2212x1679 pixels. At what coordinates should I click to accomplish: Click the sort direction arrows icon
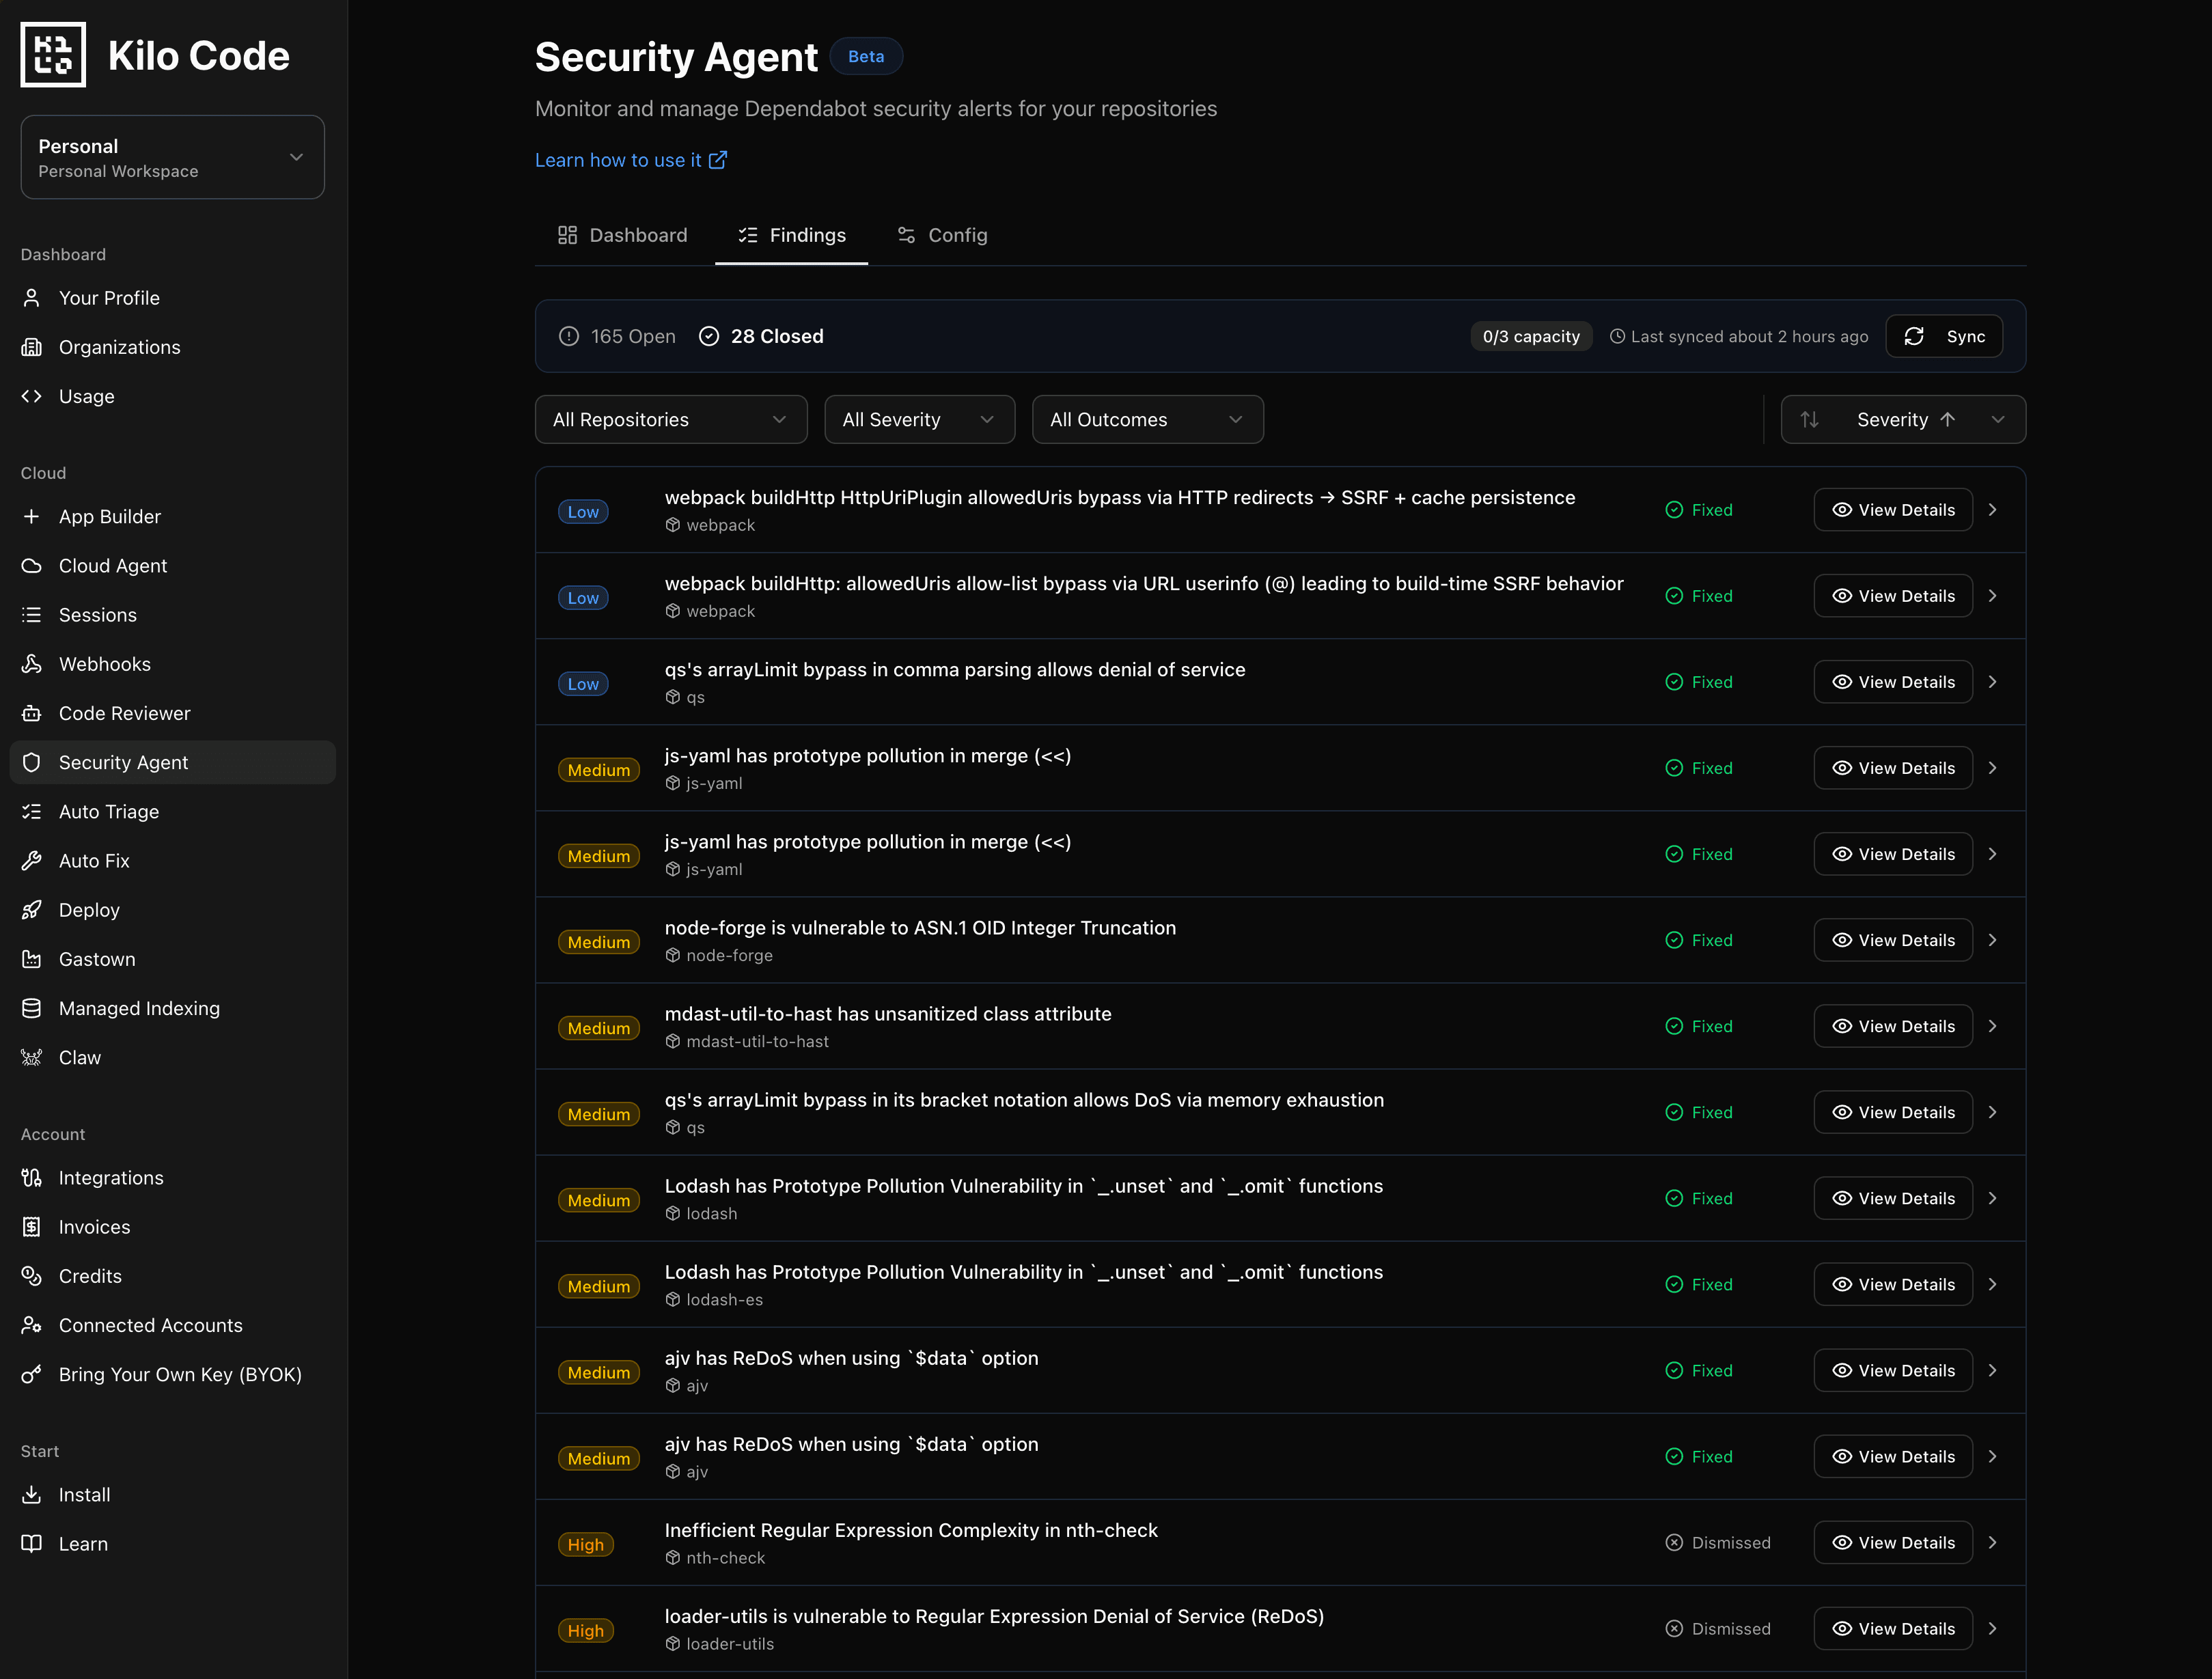pos(1809,420)
